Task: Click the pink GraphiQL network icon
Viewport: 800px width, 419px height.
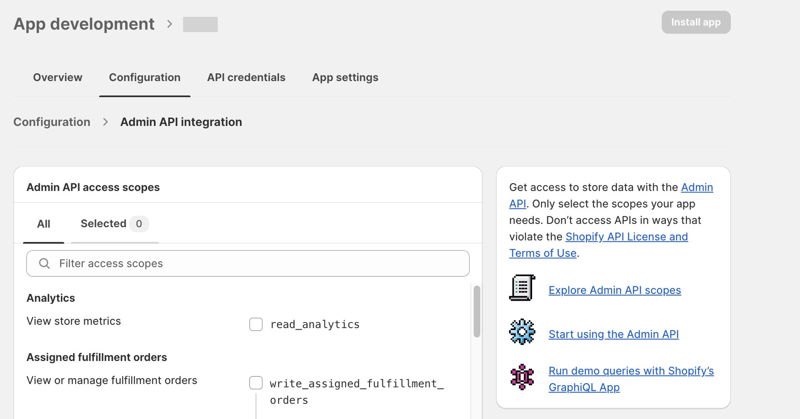Action: 522,377
